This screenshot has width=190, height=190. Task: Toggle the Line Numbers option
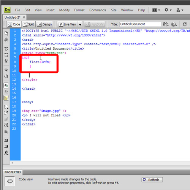[6, 85]
